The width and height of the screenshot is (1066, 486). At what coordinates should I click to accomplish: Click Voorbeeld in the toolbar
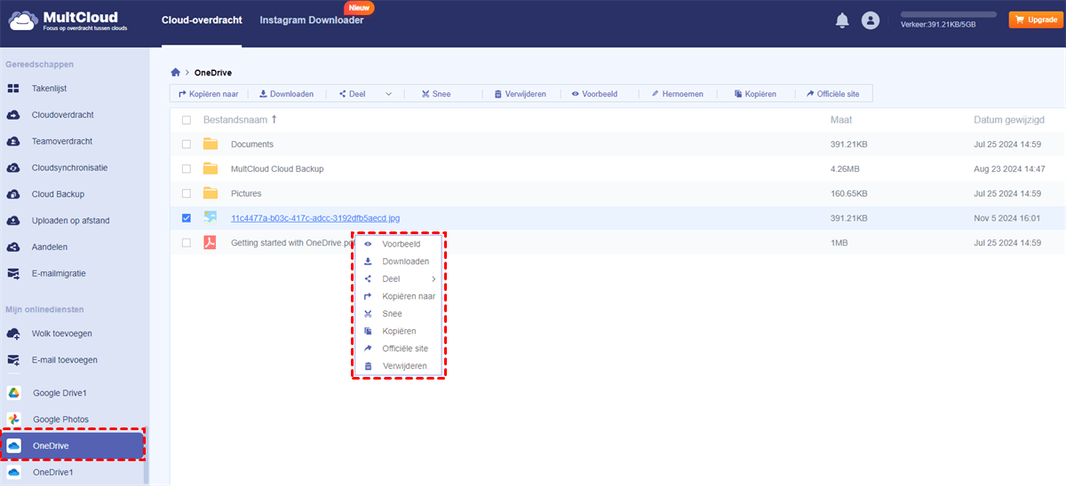pos(594,94)
